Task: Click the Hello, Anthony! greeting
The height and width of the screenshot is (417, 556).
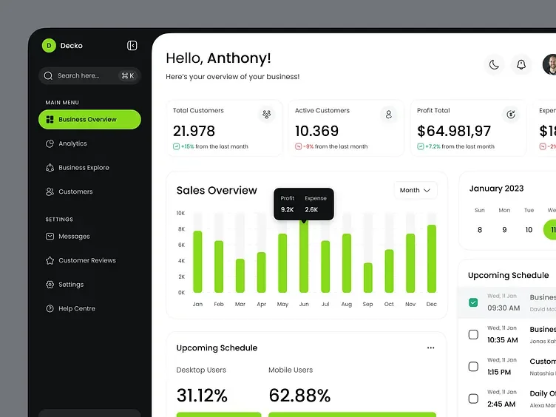Action: (218, 58)
